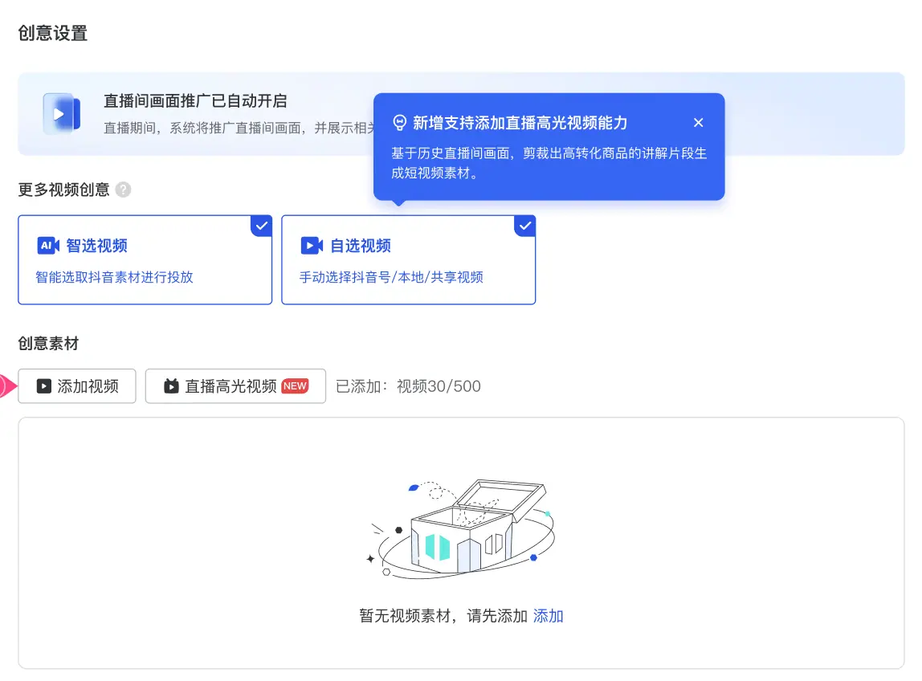Click the NEW badge on 直播高光视频

coord(295,385)
